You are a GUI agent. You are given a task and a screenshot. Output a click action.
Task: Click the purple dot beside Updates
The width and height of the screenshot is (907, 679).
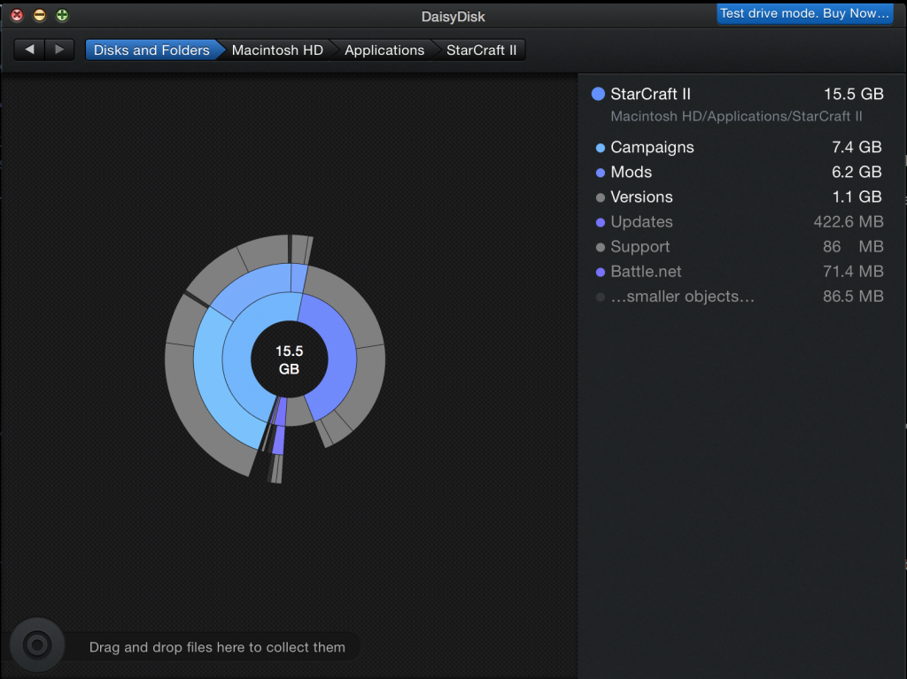(601, 223)
